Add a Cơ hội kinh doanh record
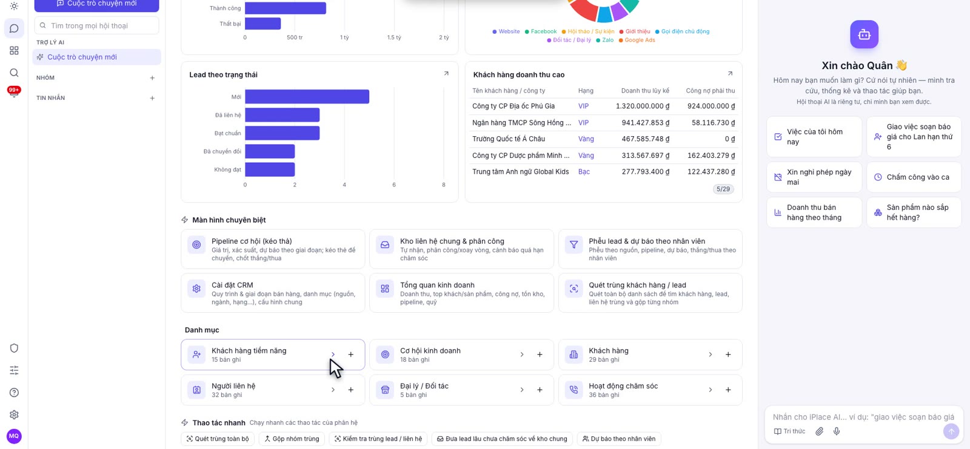970x449 pixels. click(x=540, y=355)
